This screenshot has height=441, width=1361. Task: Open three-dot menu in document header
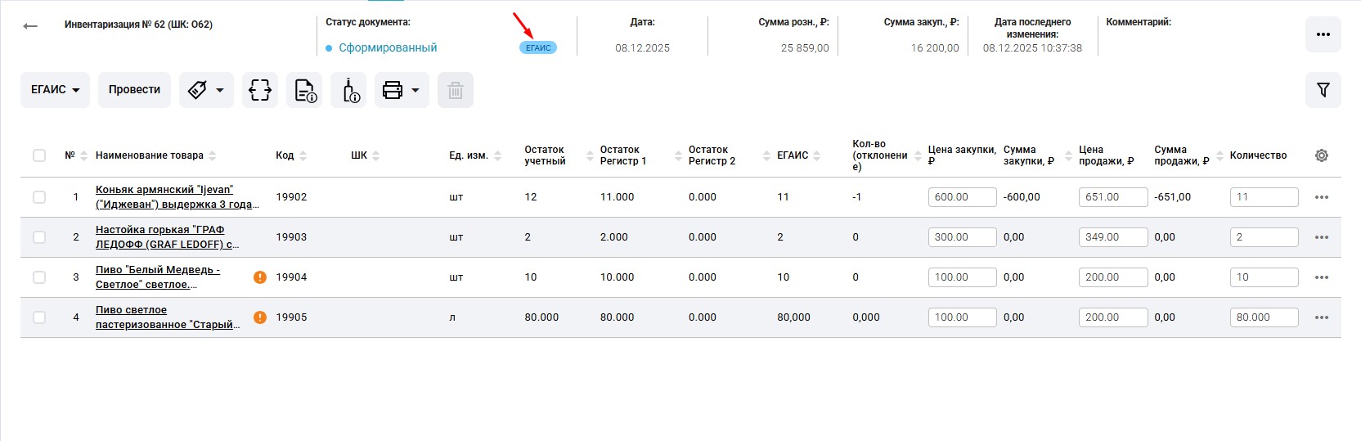tap(1323, 34)
